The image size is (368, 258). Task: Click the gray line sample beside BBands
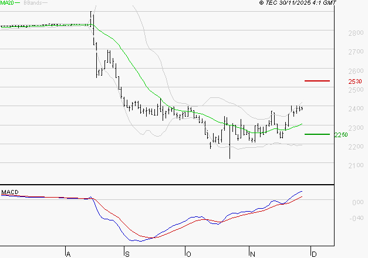coord(45,3)
